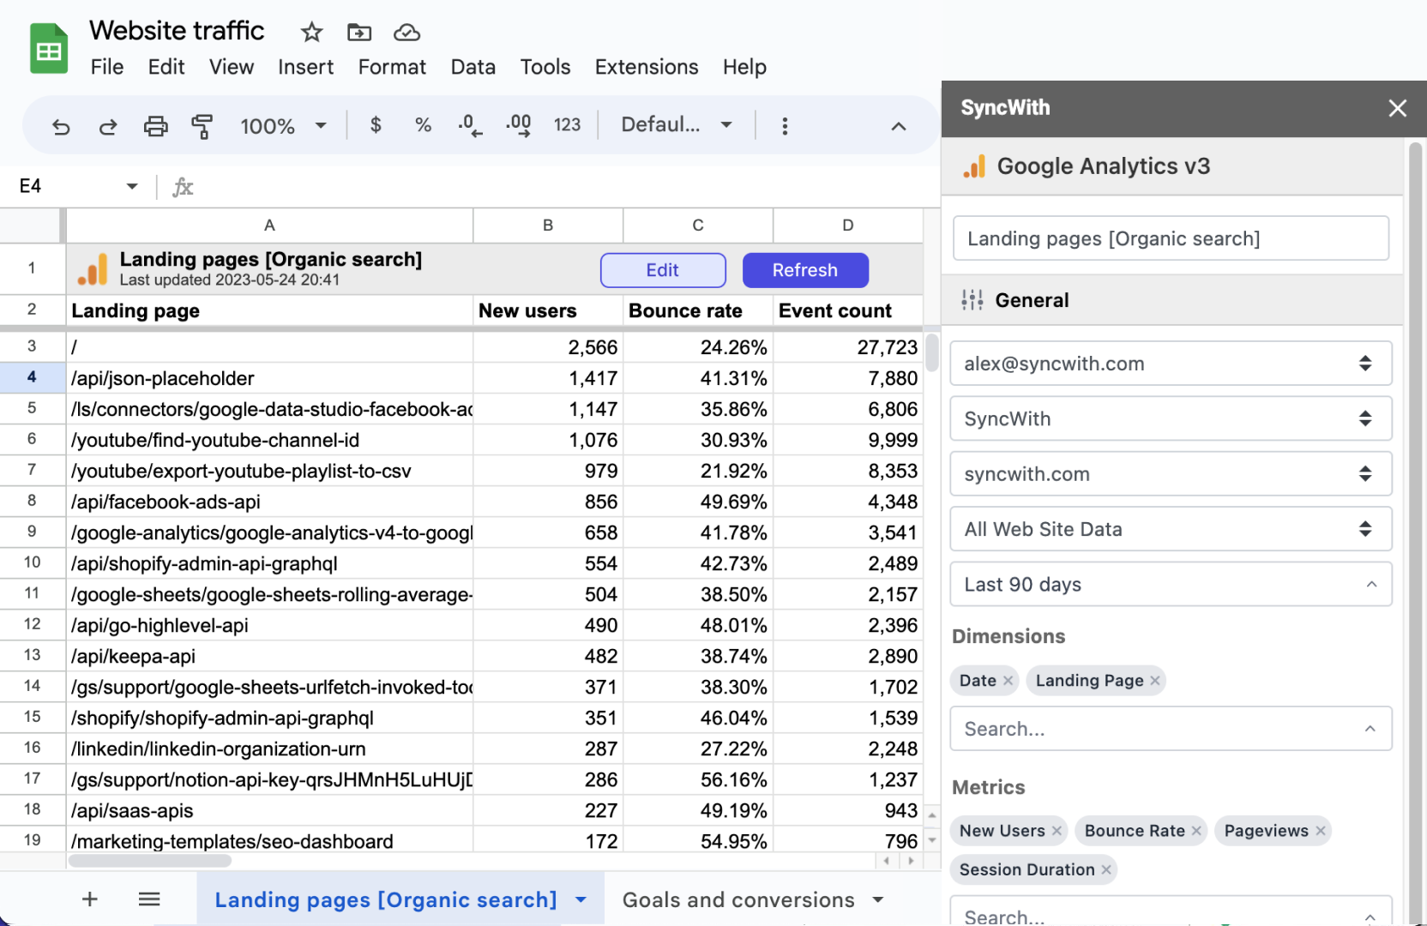This screenshot has height=926, width=1427.
Task: Select the Paint format tool
Action: click(202, 125)
